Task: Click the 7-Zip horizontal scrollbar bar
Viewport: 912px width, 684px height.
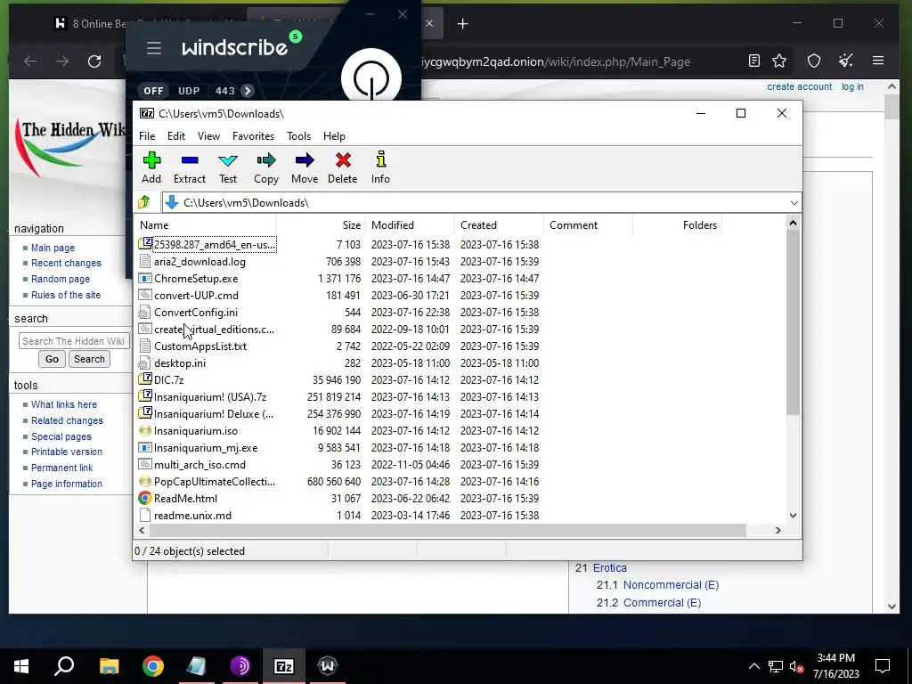Action: [448, 531]
